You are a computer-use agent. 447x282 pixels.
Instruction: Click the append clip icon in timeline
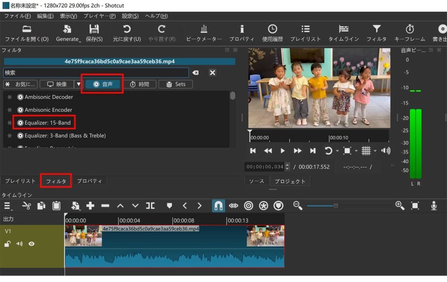pos(90,206)
